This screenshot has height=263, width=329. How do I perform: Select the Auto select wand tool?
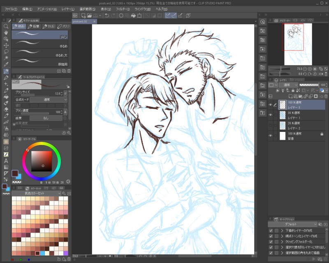pos(6,58)
